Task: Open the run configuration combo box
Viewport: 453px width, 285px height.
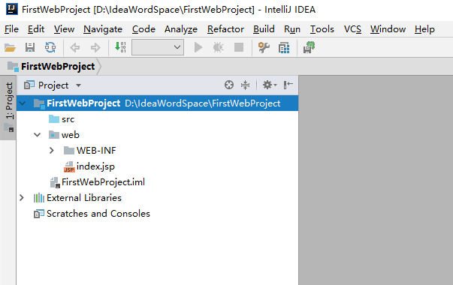Action: click(x=158, y=47)
